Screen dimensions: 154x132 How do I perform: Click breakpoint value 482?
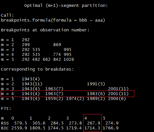(36, 59)
